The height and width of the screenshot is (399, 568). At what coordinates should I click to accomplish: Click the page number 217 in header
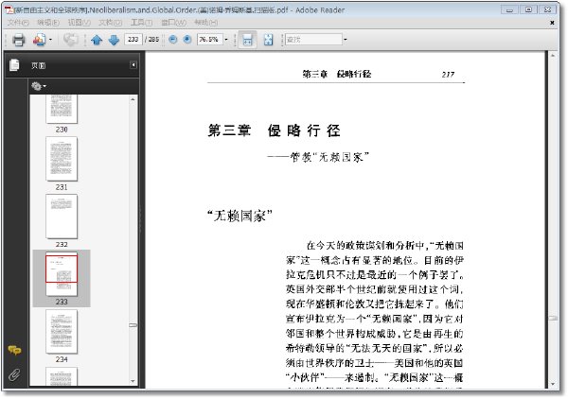coord(448,75)
